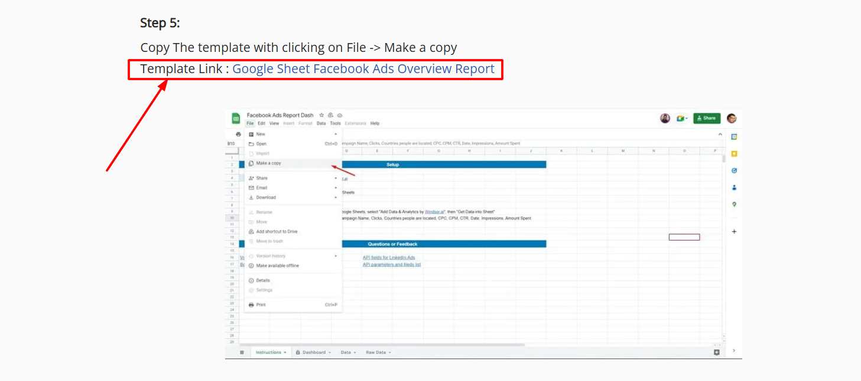The width and height of the screenshot is (861, 381).
Task: Select the outlined cell in column O
Action: click(x=684, y=237)
